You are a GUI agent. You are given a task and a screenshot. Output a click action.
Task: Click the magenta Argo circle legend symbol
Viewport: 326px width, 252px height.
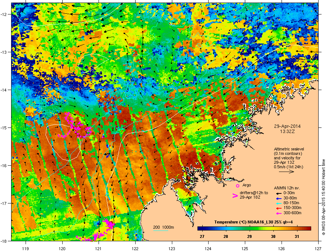point(237,186)
